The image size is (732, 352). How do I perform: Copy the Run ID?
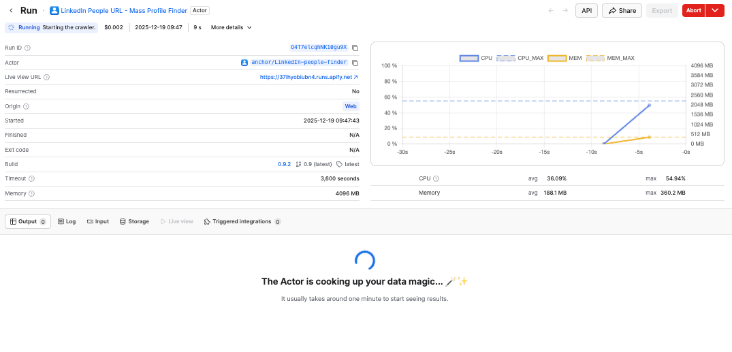355,48
